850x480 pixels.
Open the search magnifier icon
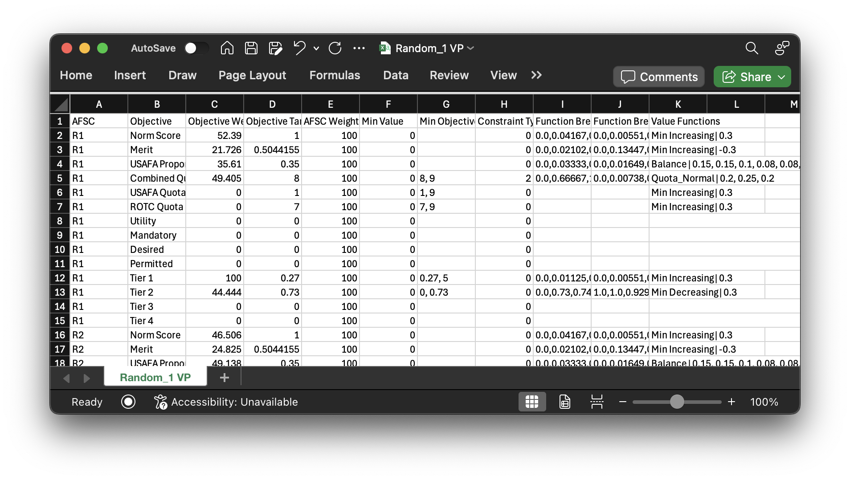(752, 48)
